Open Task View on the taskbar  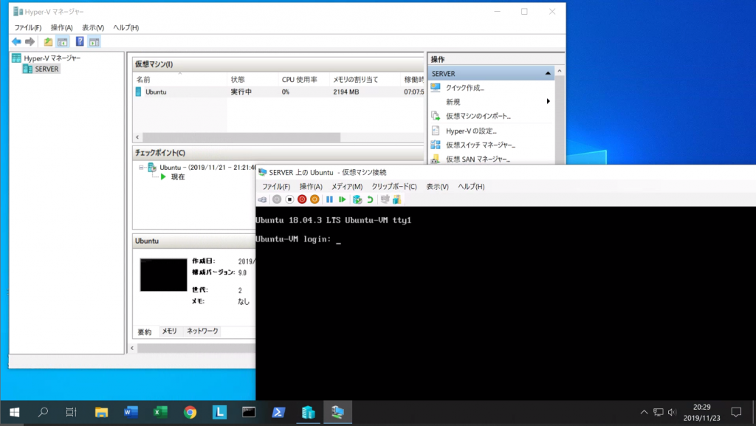(x=72, y=413)
